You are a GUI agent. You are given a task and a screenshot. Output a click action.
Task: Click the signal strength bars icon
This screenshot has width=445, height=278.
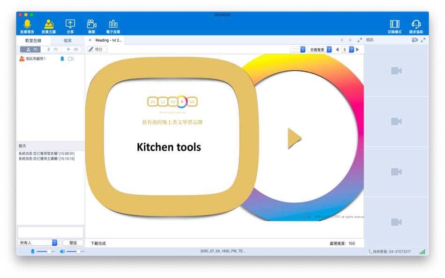pos(423,252)
